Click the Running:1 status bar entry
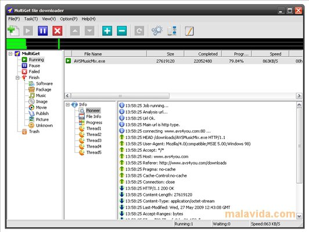This screenshot has height=232, width=309. click(x=184, y=224)
